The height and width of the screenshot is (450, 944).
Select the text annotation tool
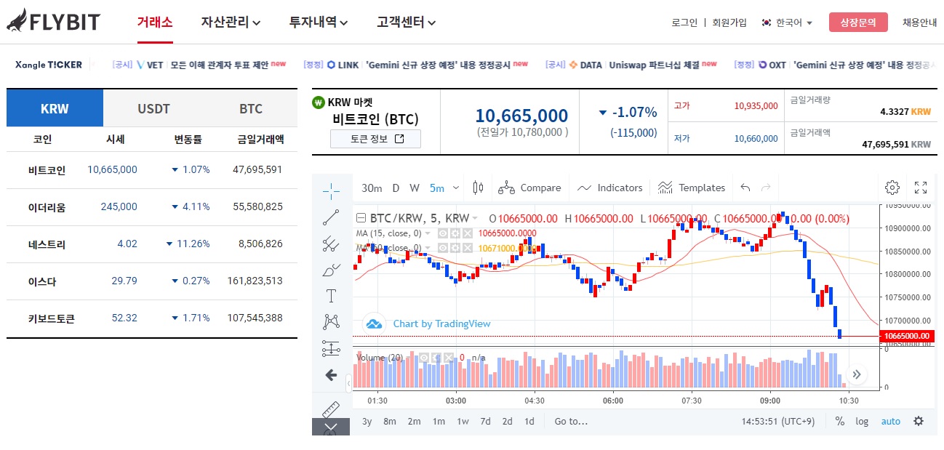tap(331, 295)
